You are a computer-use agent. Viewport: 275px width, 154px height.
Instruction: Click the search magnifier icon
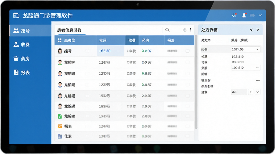pyautogui.click(x=167, y=30)
